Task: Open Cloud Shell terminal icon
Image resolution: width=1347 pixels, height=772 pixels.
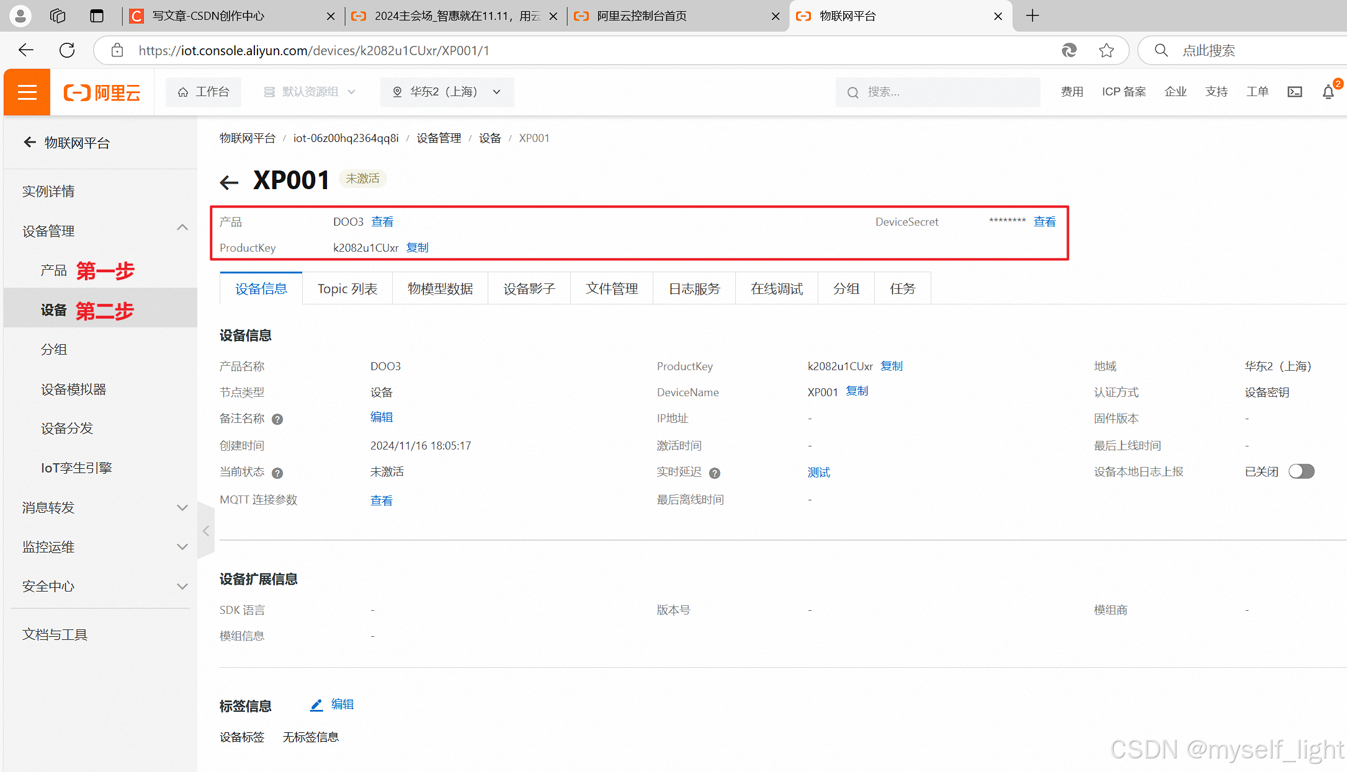Action: (1295, 92)
